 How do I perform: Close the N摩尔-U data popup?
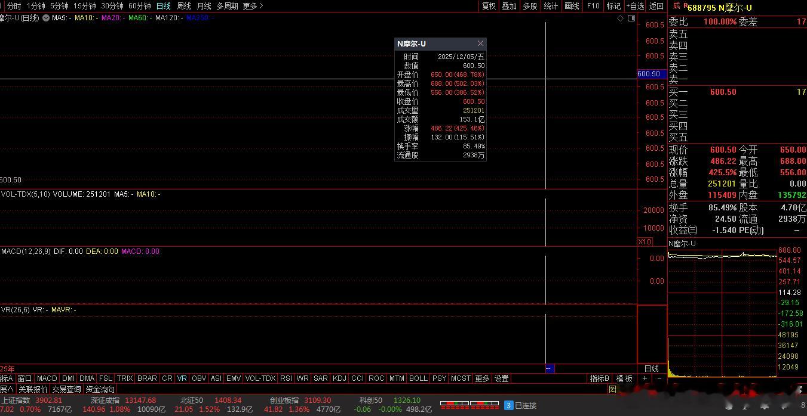coord(480,44)
